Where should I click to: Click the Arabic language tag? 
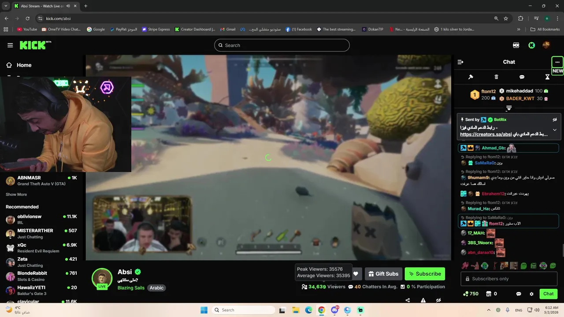pos(156,288)
